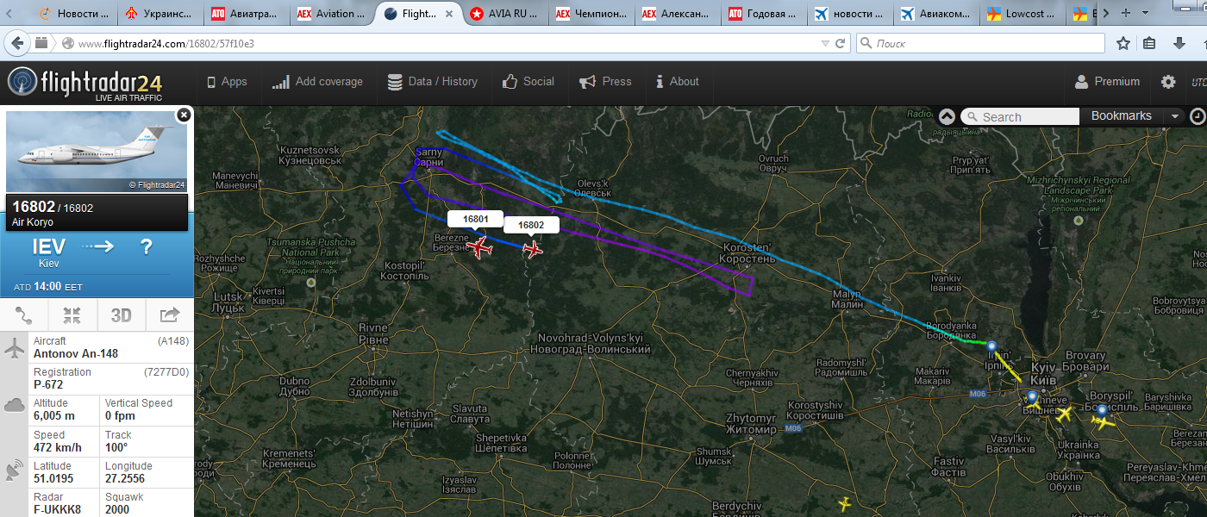Viewport: 1207px width, 517px height.
Task: Open the Premium account link
Action: point(1108,82)
